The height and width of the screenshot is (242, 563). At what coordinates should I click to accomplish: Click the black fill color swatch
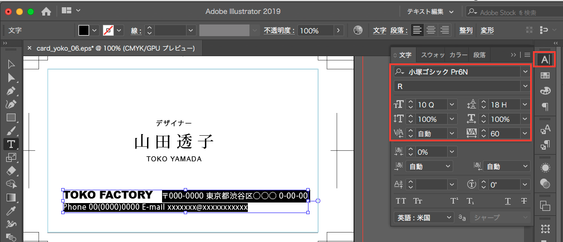(84, 31)
